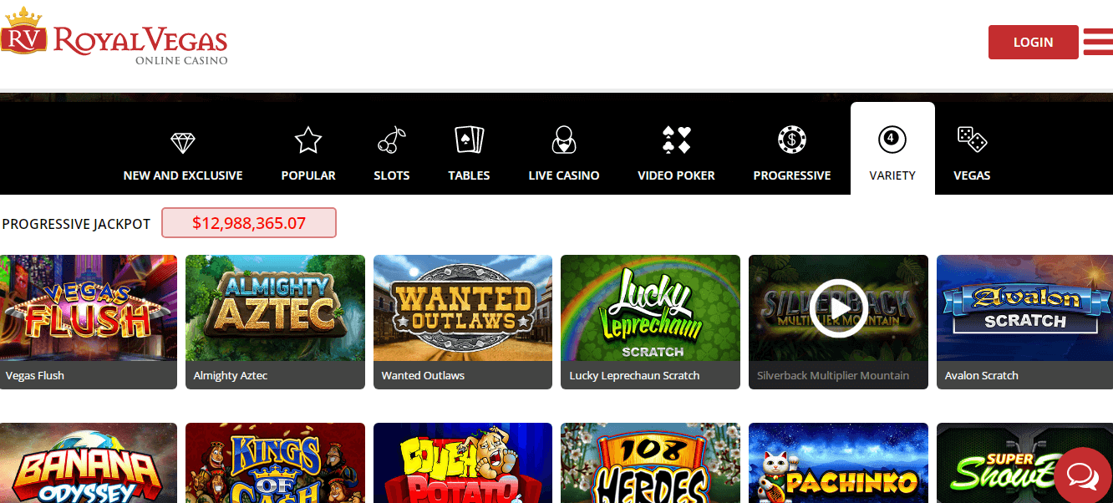Screen dimensions: 1113x503
Task: Open the Almighty Aztec game thumbnail
Action: tap(275, 308)
